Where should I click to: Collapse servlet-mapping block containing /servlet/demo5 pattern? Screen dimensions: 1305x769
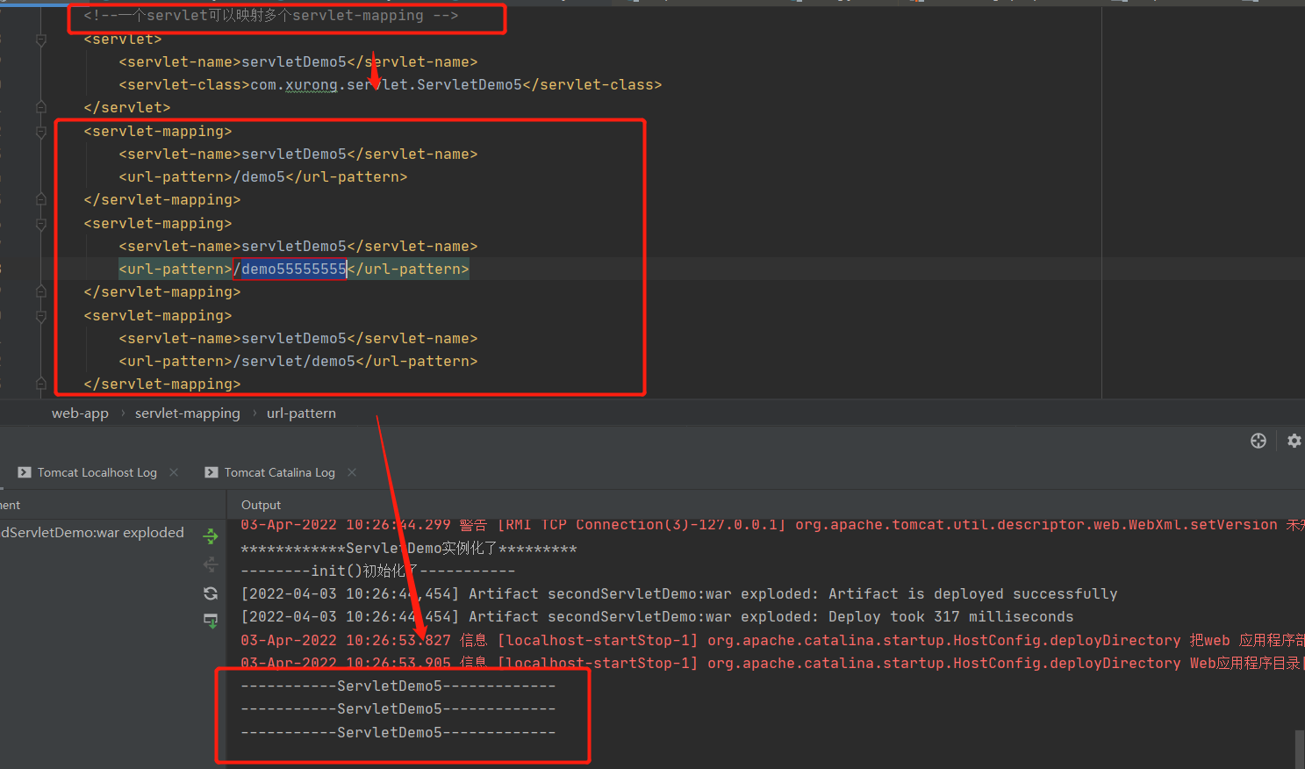pyautogui.click(x=40, y=315)
